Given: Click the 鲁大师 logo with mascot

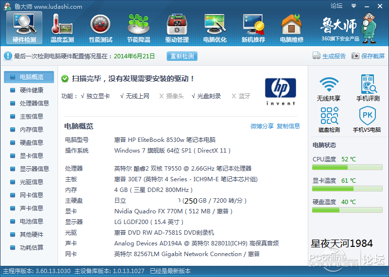Looking at the screenshot, I should (349, 28).
